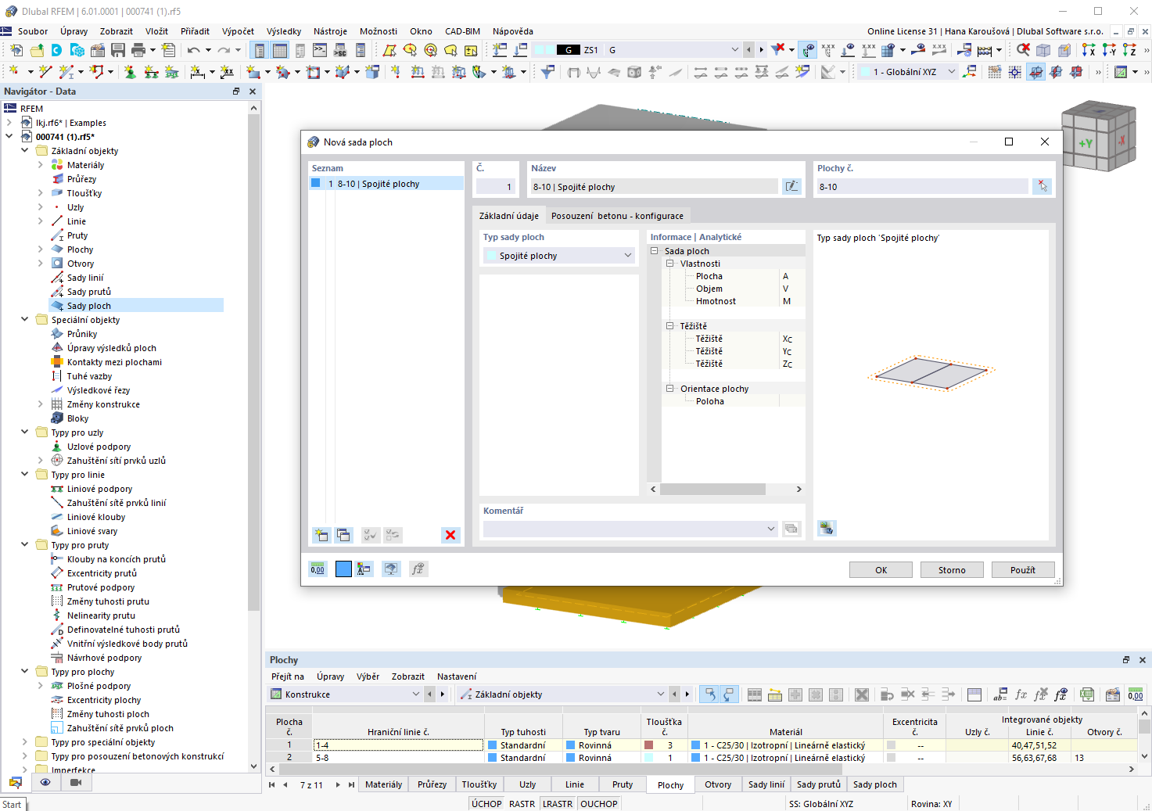Click the Save model icon in toolbar
Image resolution: width=1152 pixels, height=811 pixels.
[118, 50]
